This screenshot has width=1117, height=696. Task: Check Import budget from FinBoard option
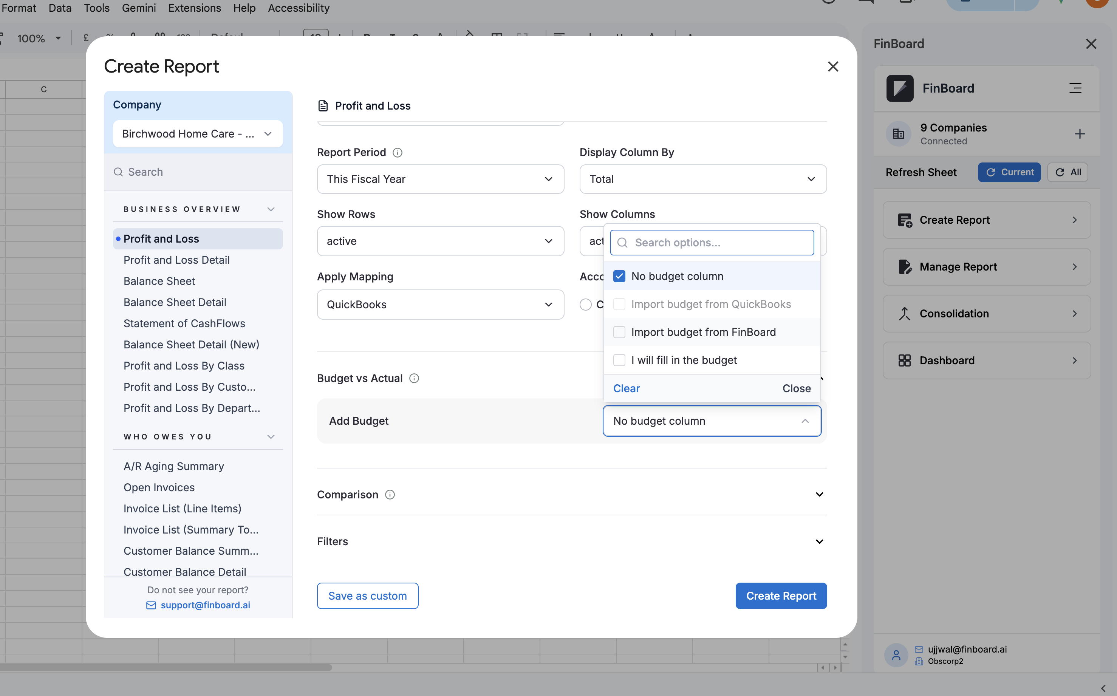pos(619,333)
